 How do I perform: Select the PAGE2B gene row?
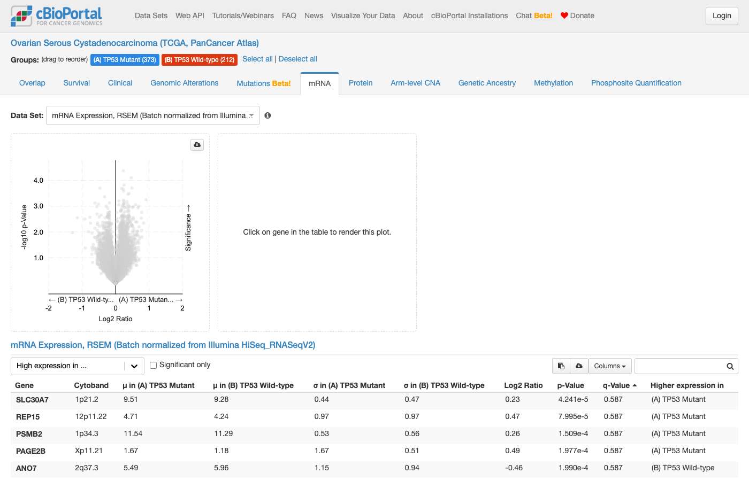[x=374, y=451]
